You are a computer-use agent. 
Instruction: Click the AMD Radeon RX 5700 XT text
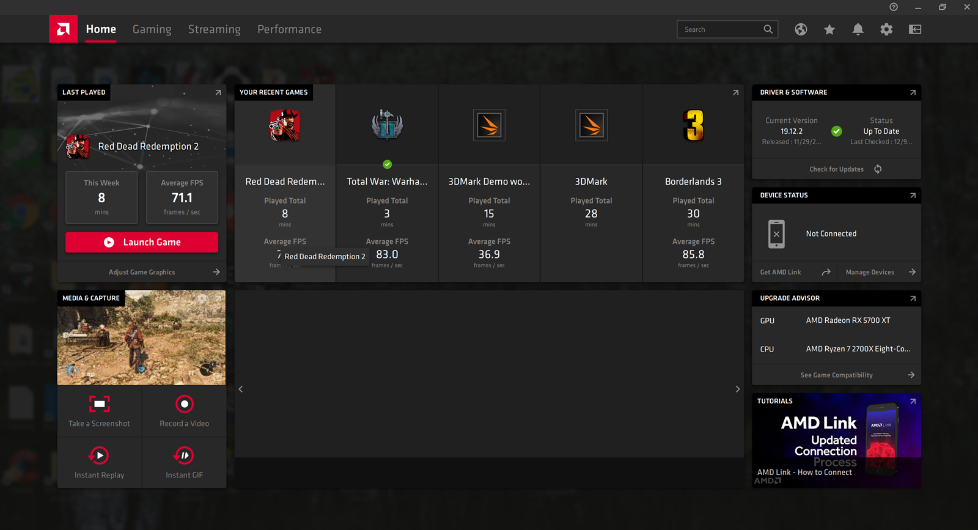pos(848,320)
